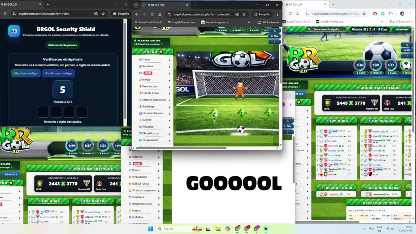Click the Windows Start button

[150, 229]
